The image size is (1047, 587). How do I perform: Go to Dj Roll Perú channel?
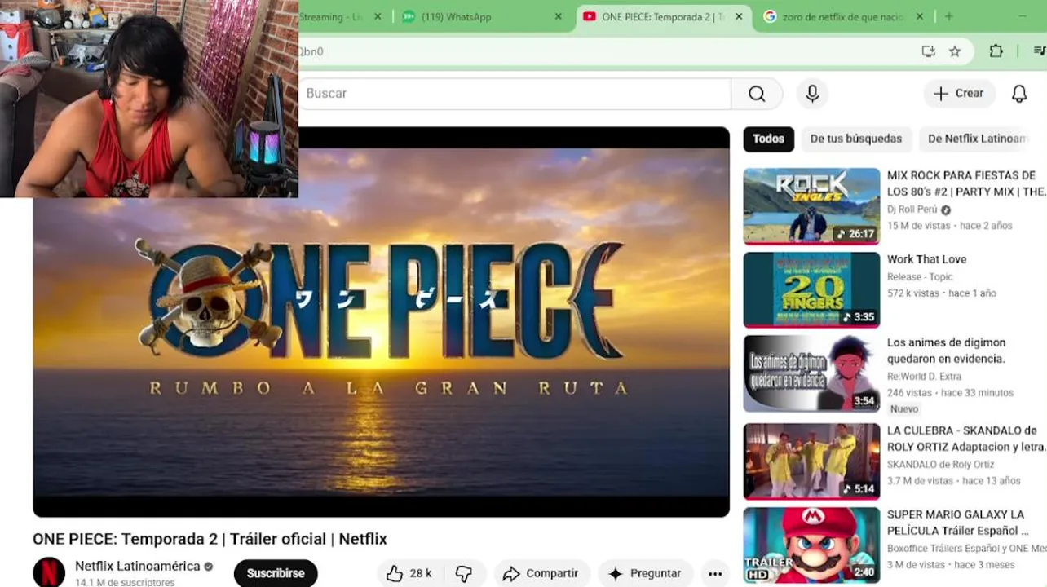click(x=912, y=210)
